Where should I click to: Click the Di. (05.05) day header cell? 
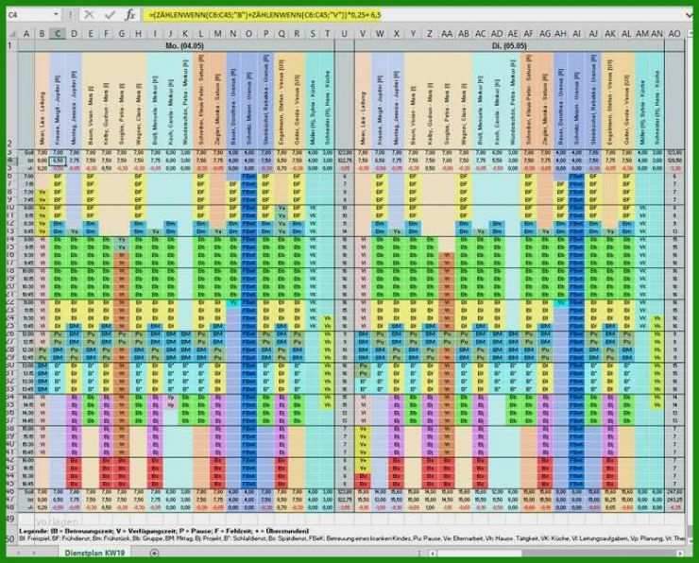(x=508, y=44)
